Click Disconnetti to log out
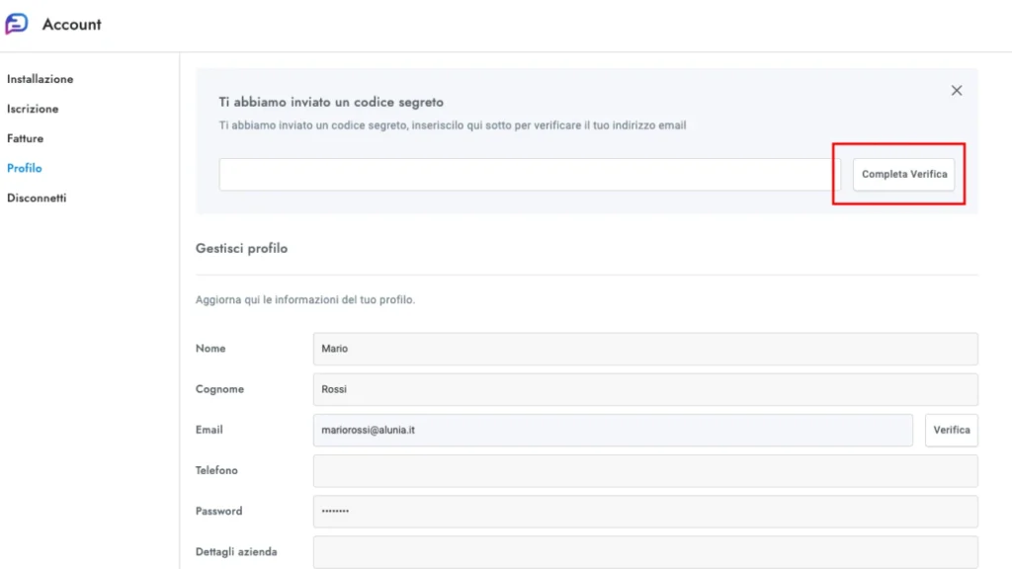This screenshot has height=569, width=1012. 37,198
